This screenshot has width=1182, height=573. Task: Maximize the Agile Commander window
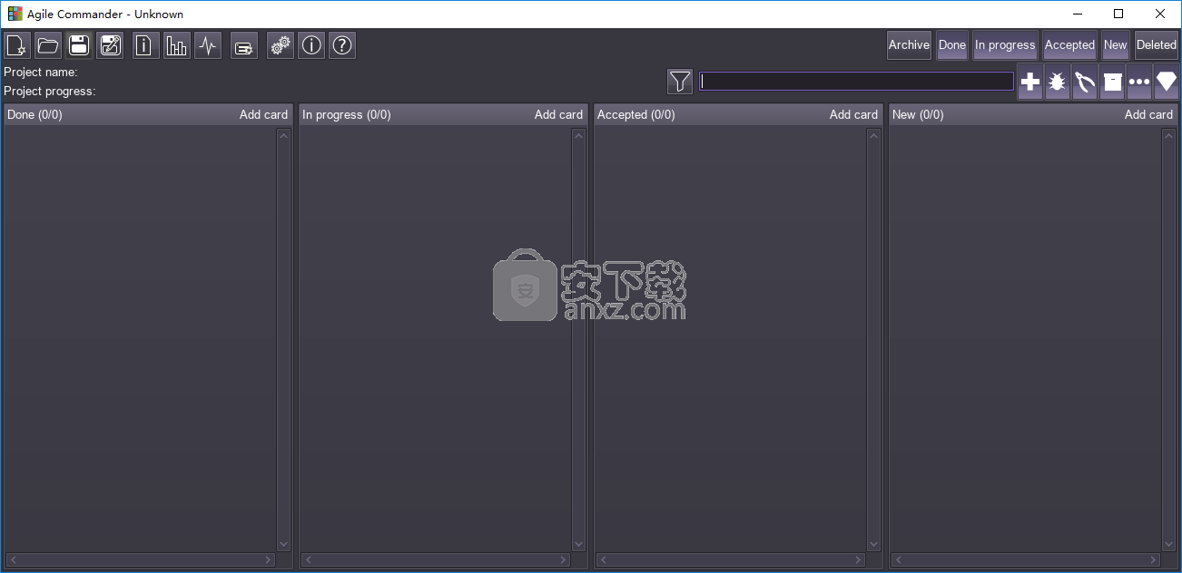coord(1118,14)
